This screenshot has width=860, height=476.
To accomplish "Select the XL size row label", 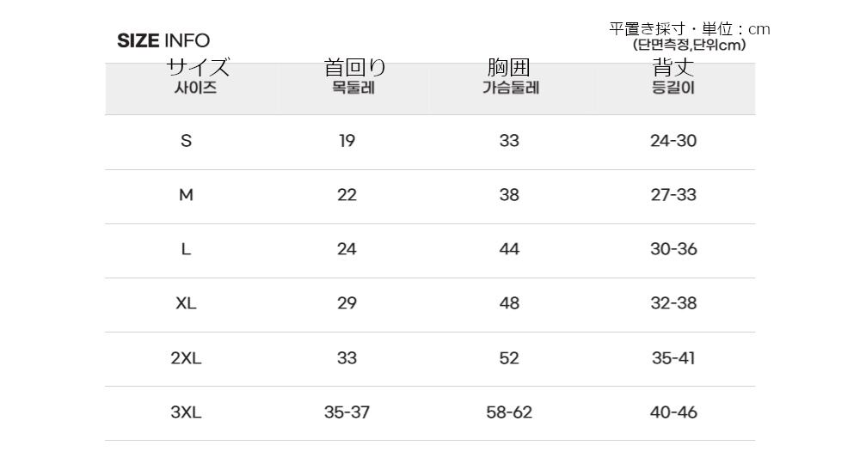I will pos(186,303).
